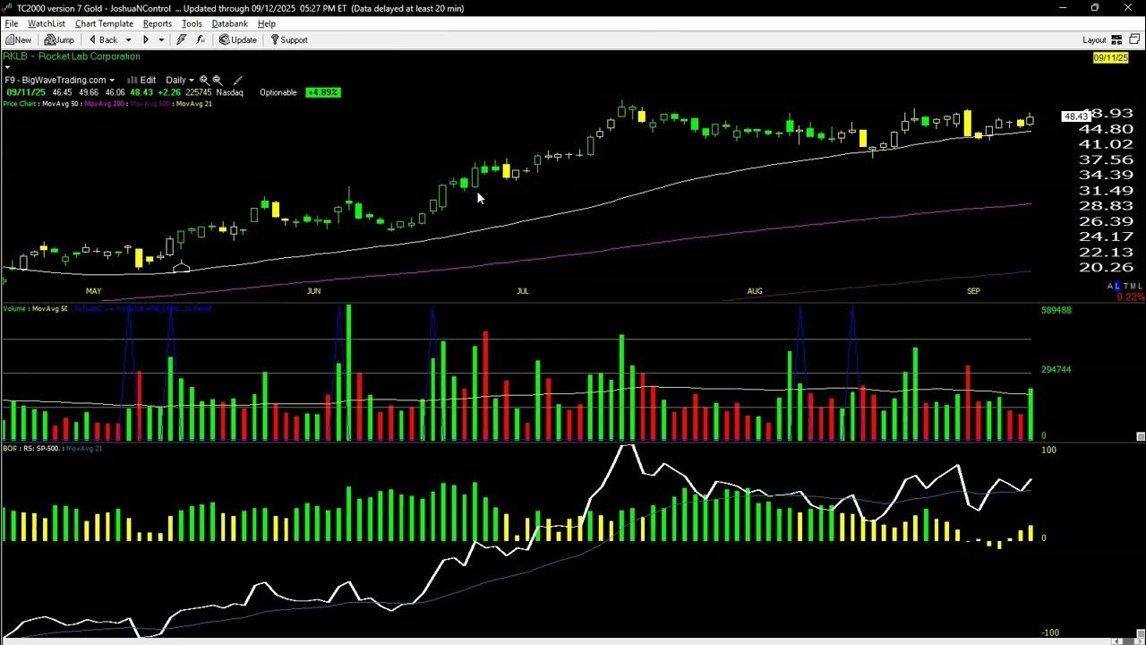The height and width of the screenshot is (645, 1146).
Task: Open the Tools menu
Action: pyautogui.click(x=192, y=23)
